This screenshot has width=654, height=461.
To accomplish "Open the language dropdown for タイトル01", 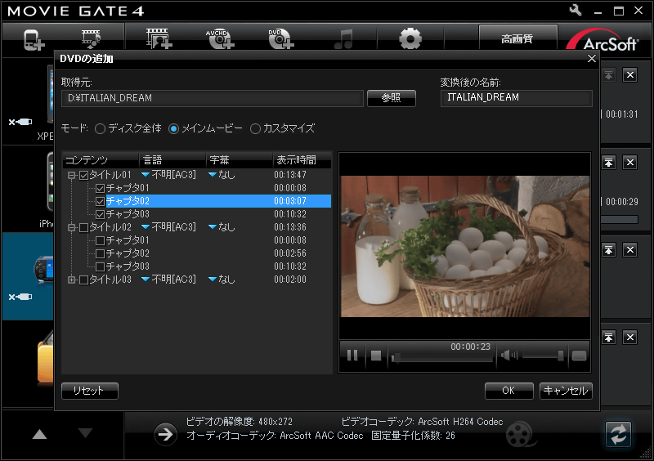I will [x=146, y=175].
